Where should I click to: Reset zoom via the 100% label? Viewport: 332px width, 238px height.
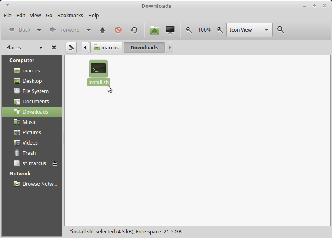click(x=204, y=30)
